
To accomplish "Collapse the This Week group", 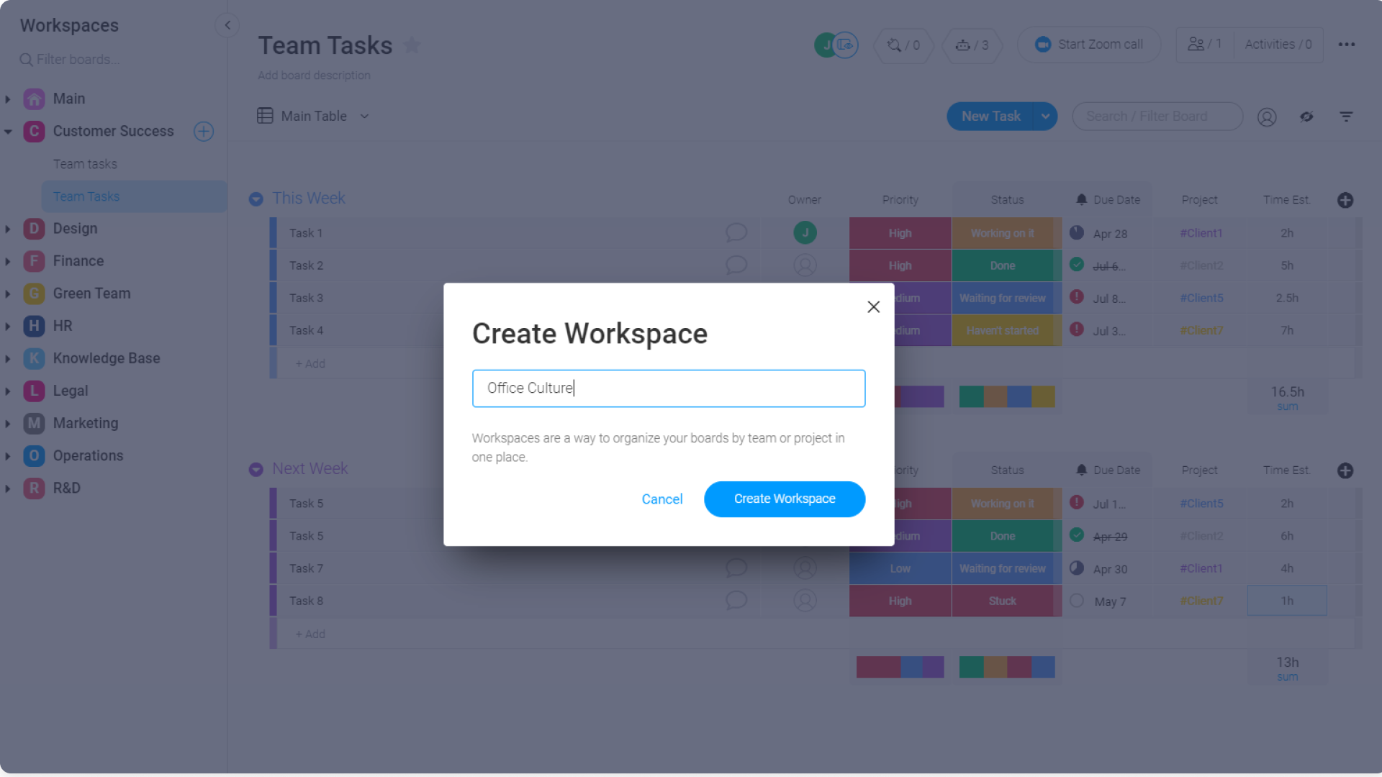I will click(256, 199).
